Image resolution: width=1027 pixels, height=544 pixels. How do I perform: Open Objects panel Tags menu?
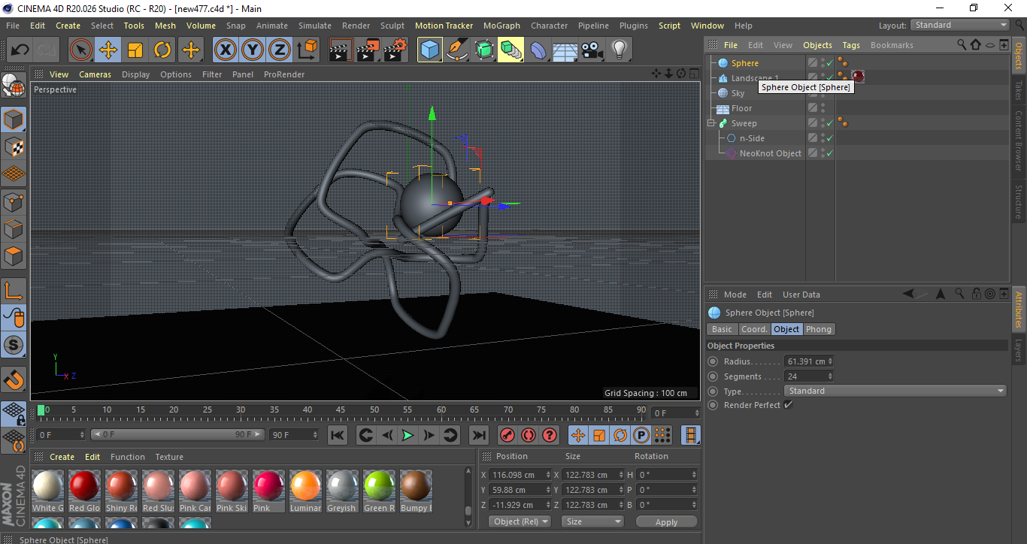coord(851,45)
